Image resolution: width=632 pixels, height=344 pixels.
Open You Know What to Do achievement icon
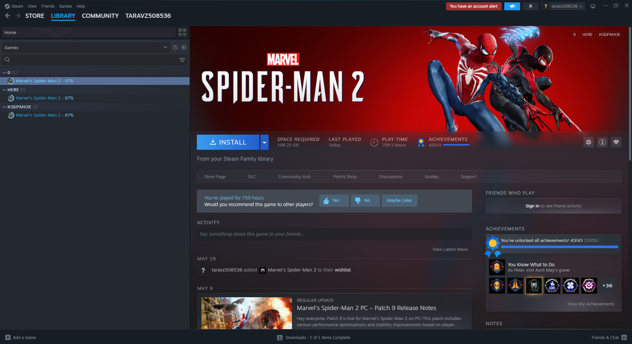[497, 267]
